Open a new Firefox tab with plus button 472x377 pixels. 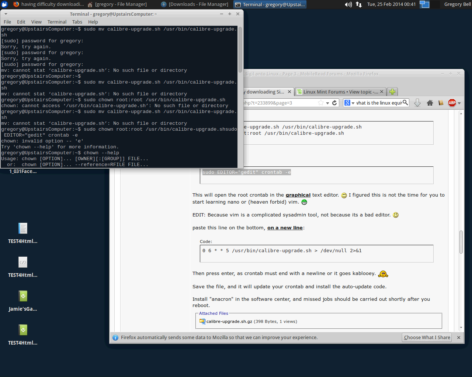pos(392,92)
